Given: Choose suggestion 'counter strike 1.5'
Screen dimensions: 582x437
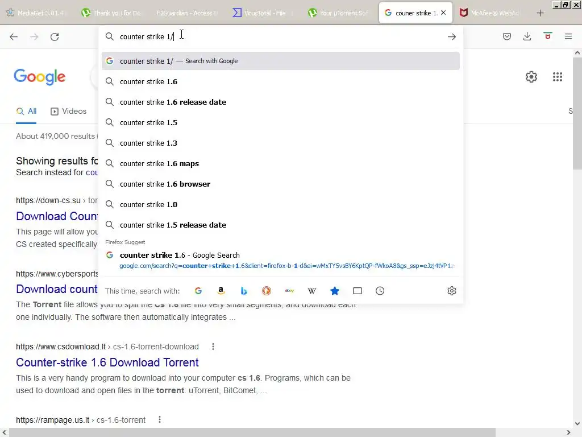Looking at the screenshot, I should (x=281, y=122).
